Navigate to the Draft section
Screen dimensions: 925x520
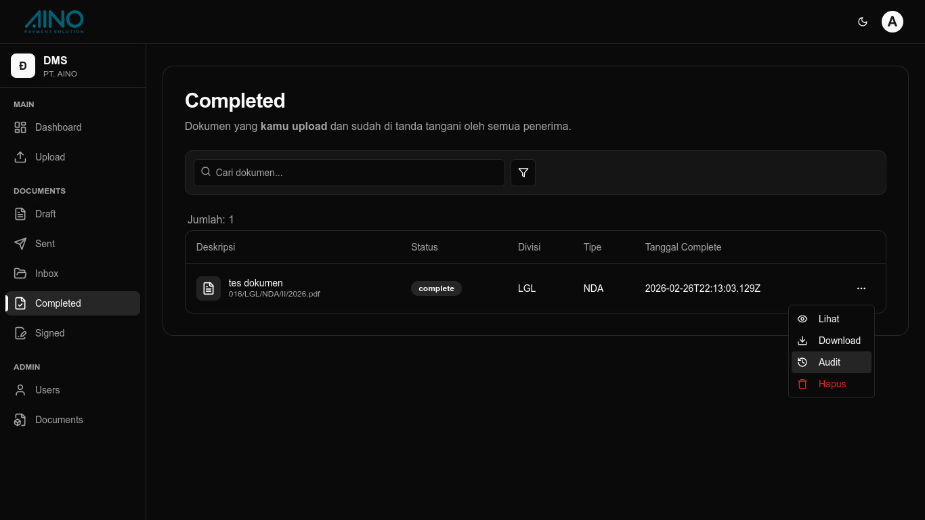pyautogui.click(x=45, y=214)
